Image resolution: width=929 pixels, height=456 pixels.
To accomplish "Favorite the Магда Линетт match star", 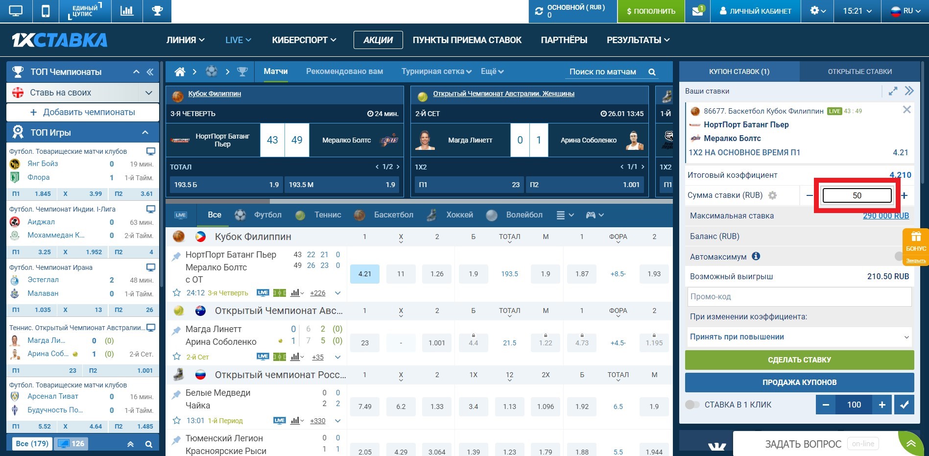I will [177, 357].
